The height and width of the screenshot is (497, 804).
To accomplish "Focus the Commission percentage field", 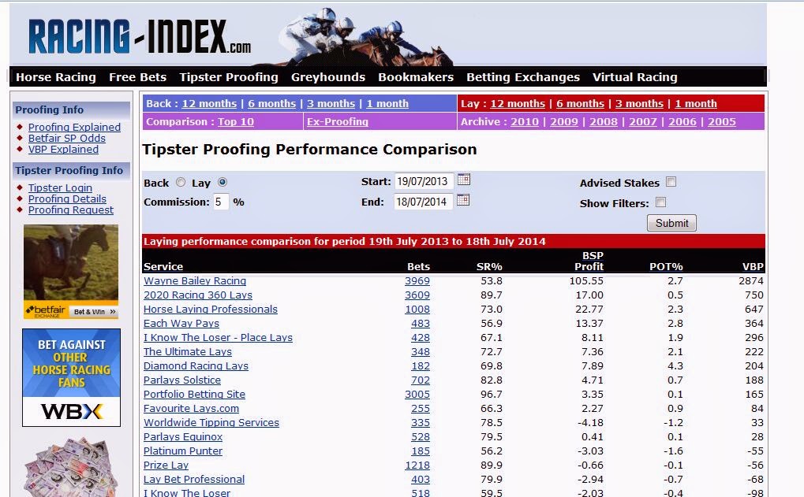I will pos(220,202).
